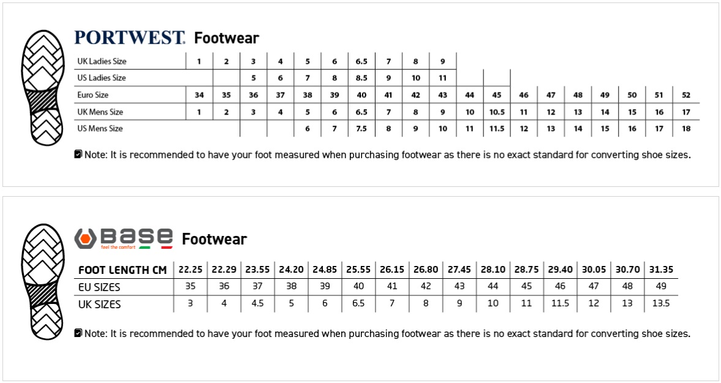Click the US Mens Size 18 cell
The height and width of the screenshot is (383, 721).
click(x=686, y=129)
